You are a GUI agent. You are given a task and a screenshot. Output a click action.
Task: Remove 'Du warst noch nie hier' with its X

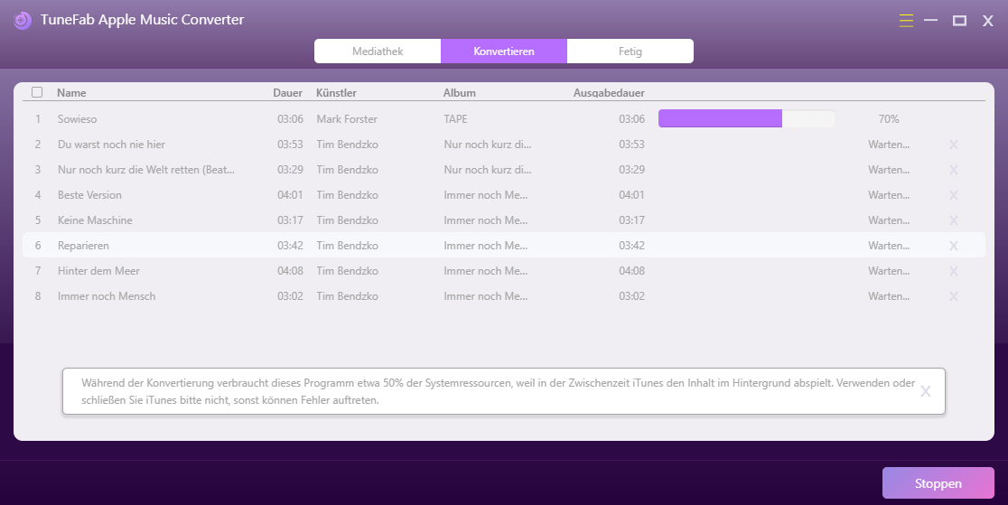954,145
